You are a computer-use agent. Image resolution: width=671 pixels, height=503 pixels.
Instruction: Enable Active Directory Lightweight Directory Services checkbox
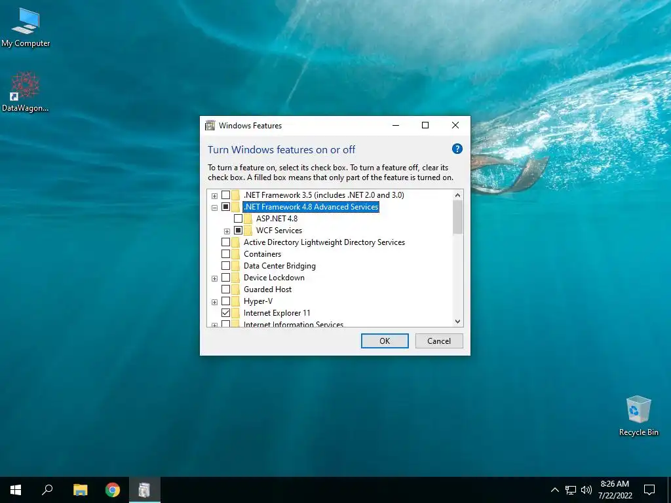point(225,242)
